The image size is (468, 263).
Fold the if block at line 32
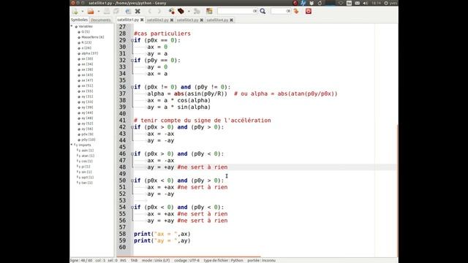(132, 60)
